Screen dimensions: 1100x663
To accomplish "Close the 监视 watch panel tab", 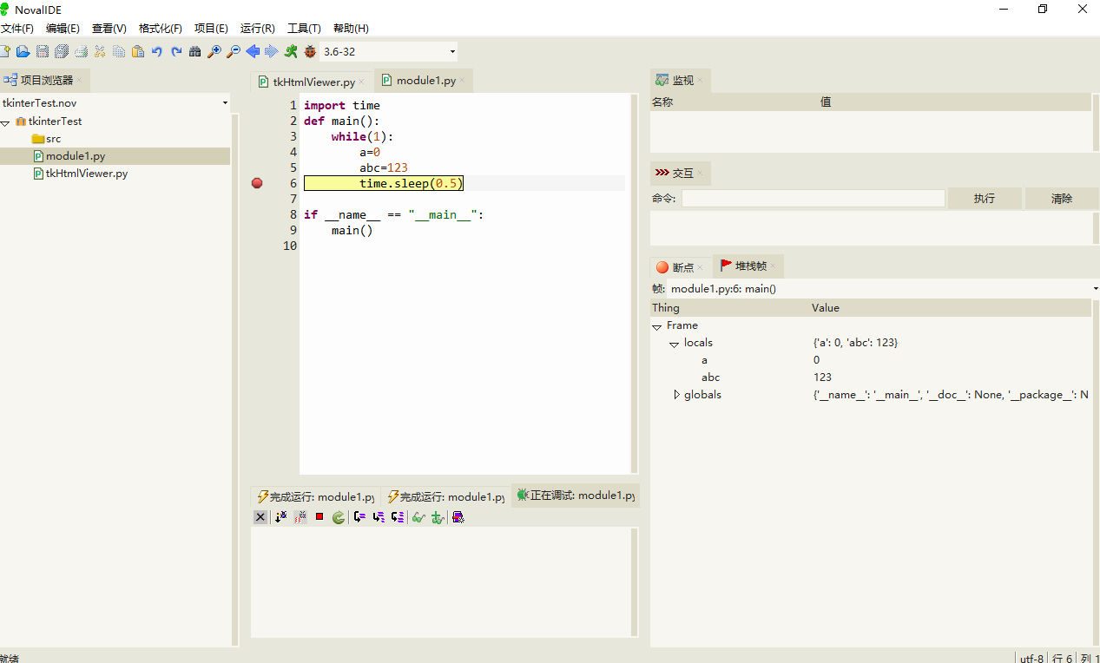I will click(700, 81).
